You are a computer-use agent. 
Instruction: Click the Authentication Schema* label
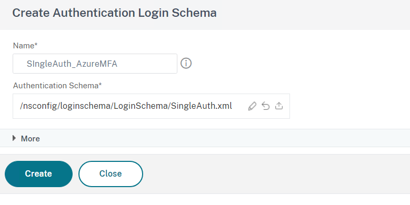coord(57,86)
